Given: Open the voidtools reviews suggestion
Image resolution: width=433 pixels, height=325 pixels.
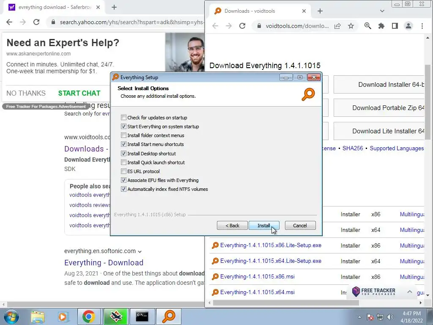Looking at the screenshot, I should (90, 205).
